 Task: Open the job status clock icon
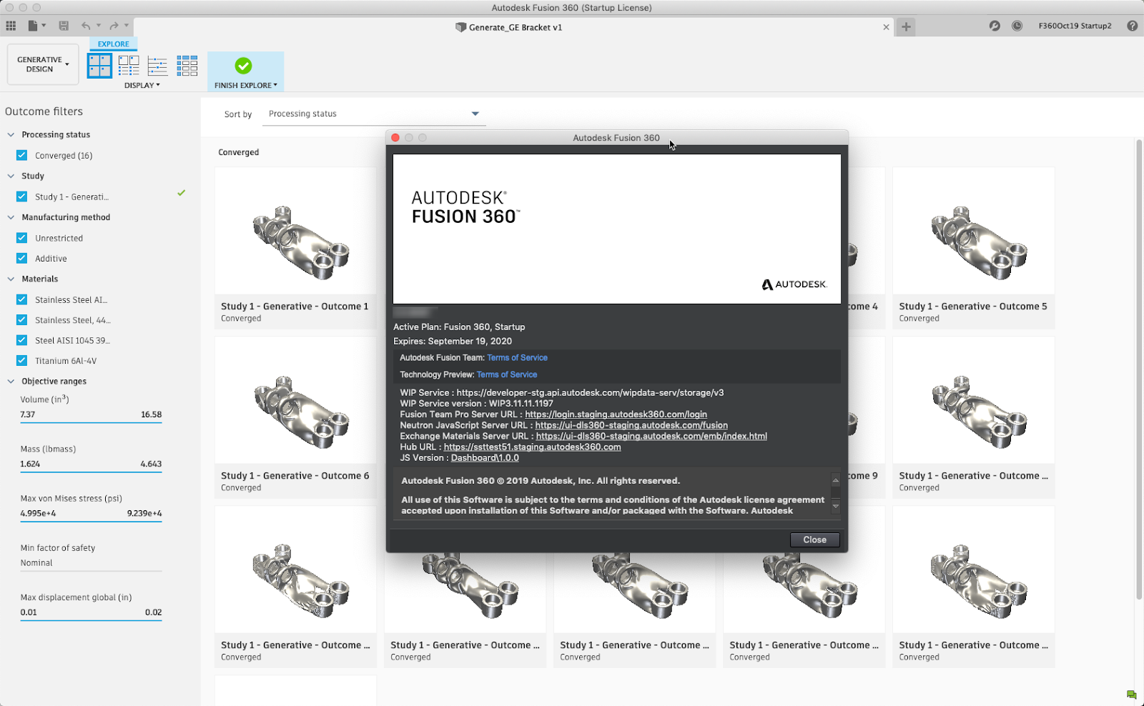tap(1017, 26)
